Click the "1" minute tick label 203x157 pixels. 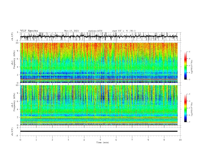click(x=36, y=140)
